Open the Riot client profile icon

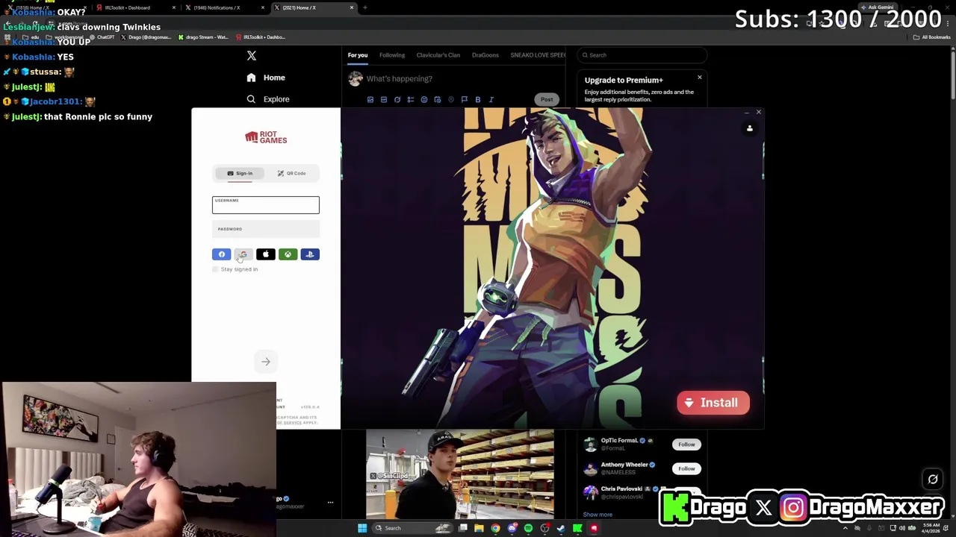pyautogui.click(x=750, y=128)
